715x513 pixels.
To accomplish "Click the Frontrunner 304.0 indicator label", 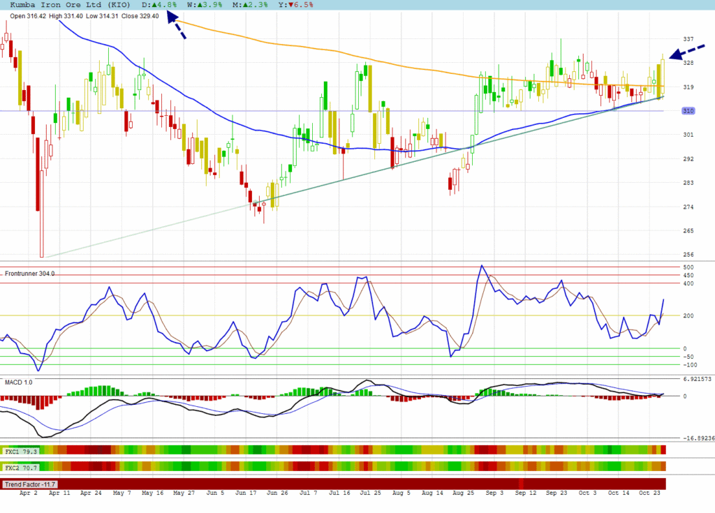I will click(x=29, y=273).
